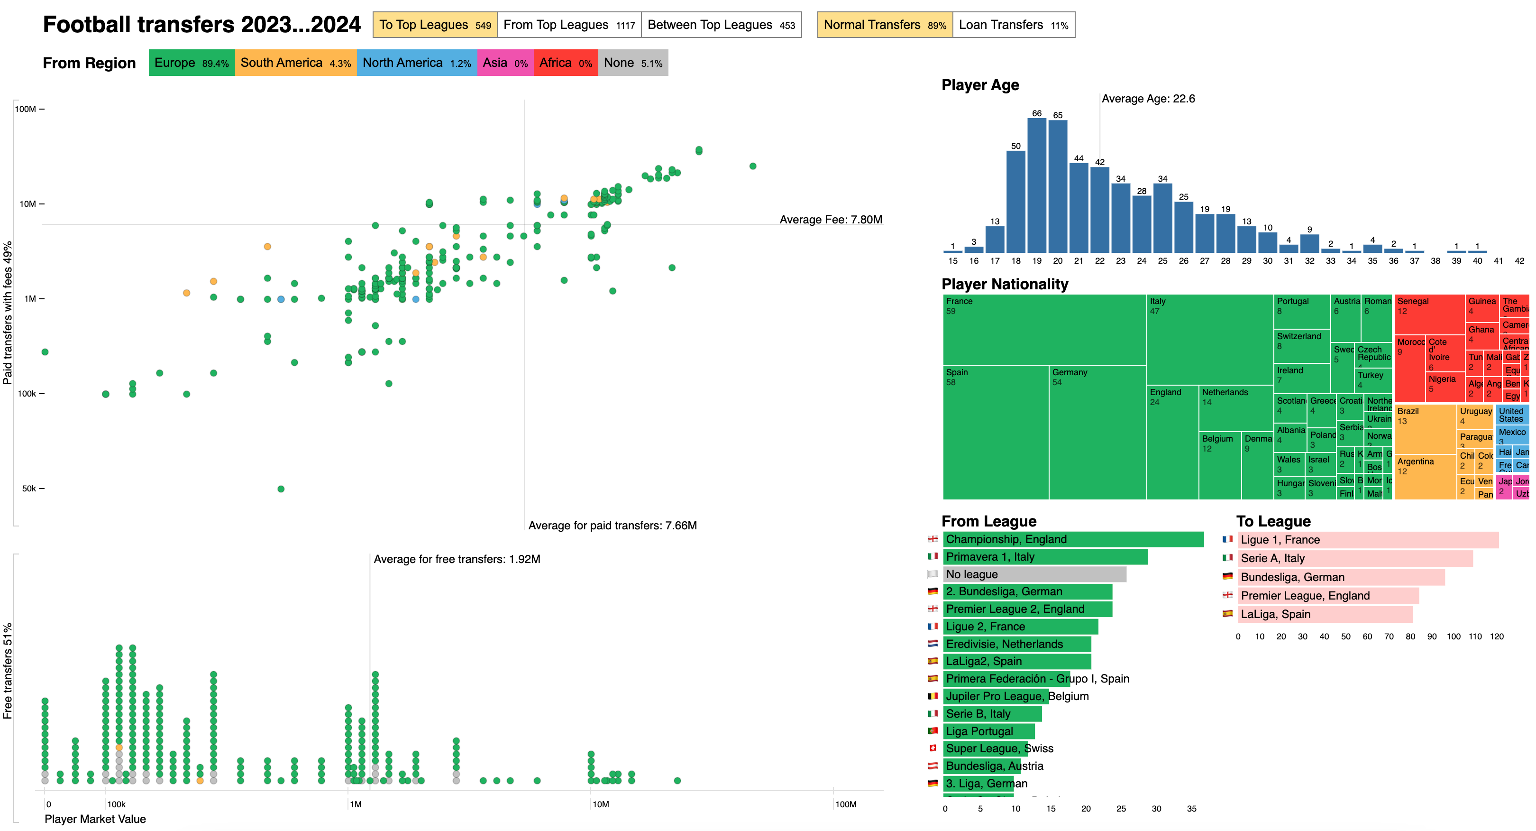Select the Between Top Leagues filter
This screenshot has width=1536, height=831.
(x=722, y=25)
